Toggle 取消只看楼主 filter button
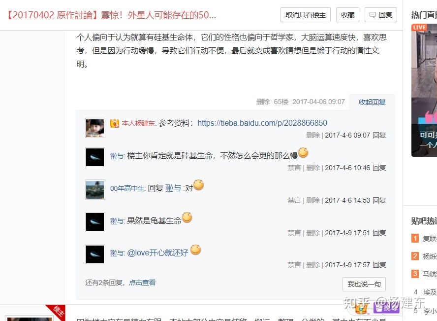The image size is (437, 321). point(306,15)
